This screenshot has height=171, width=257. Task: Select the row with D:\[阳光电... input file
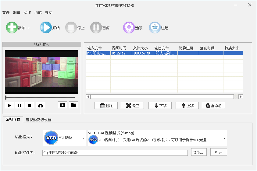point(164,53)
